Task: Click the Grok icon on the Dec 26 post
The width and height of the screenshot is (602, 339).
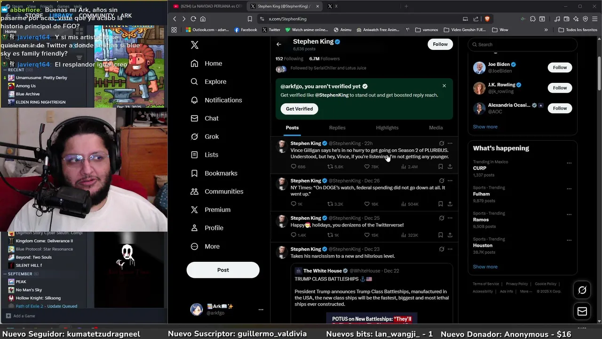Action: click(x=441, y=180)
